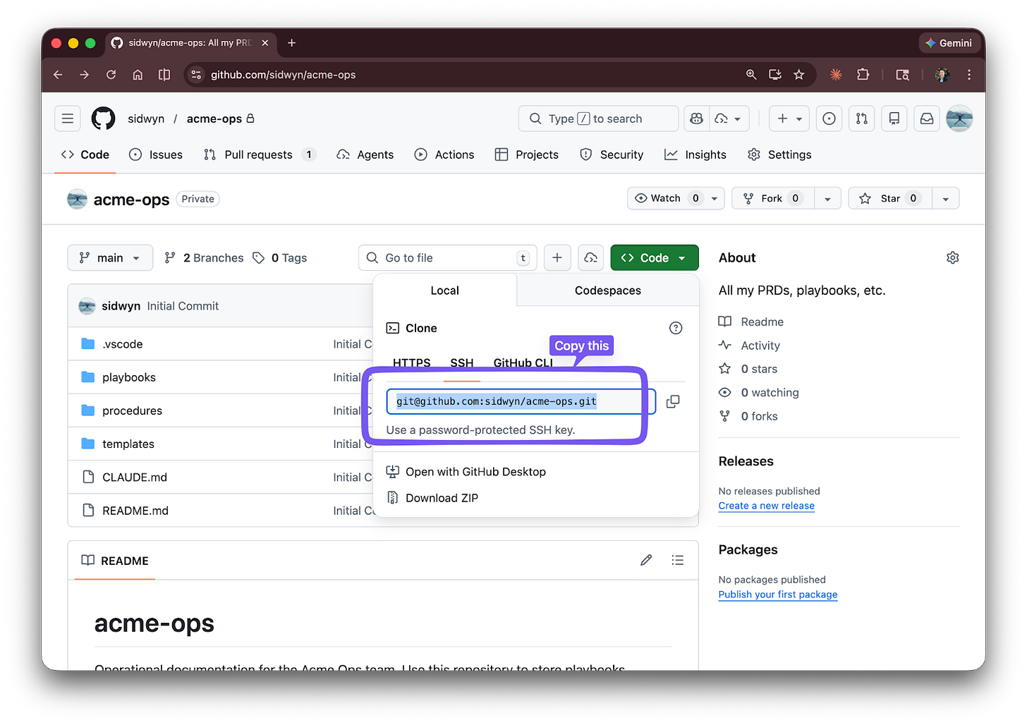This screenshot has height=725, width=1027.
Task: Open pull requests icon in top header
Action: (862, 118)
